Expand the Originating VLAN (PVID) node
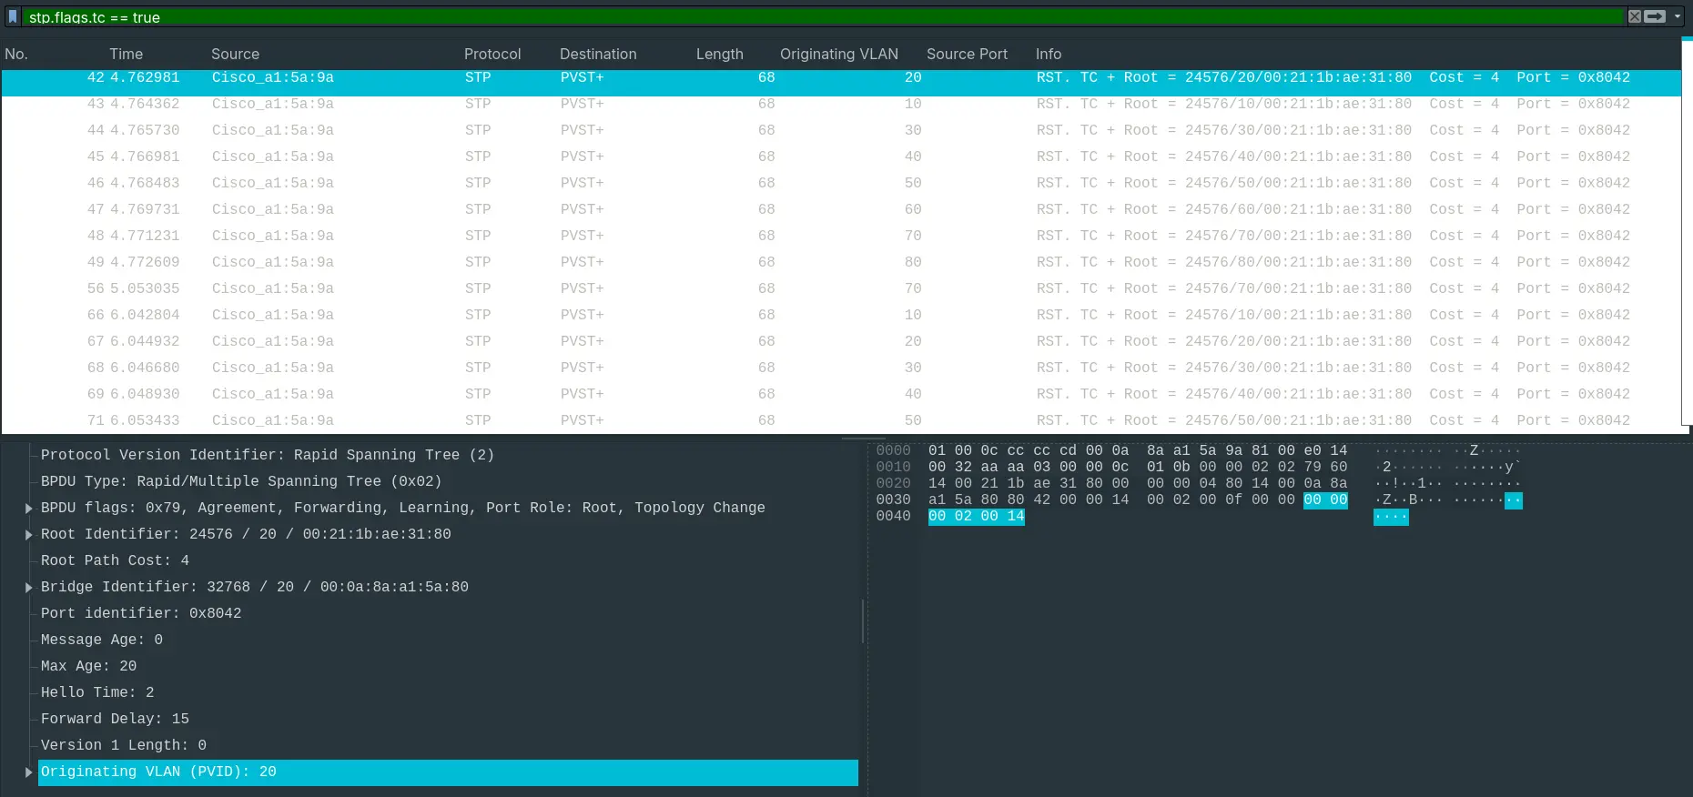Screen dimensions: 1693x797 pos(29,772)
